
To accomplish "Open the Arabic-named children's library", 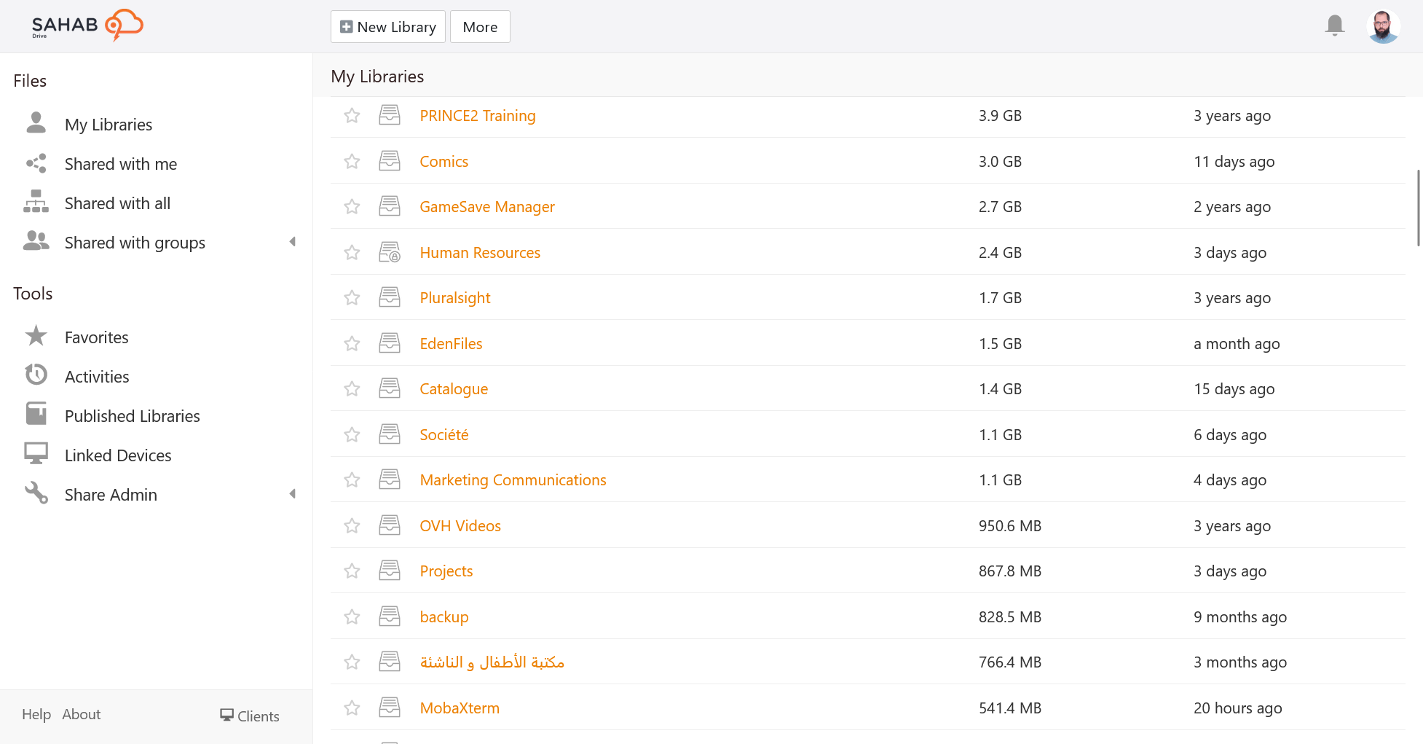I will [492, 662].
